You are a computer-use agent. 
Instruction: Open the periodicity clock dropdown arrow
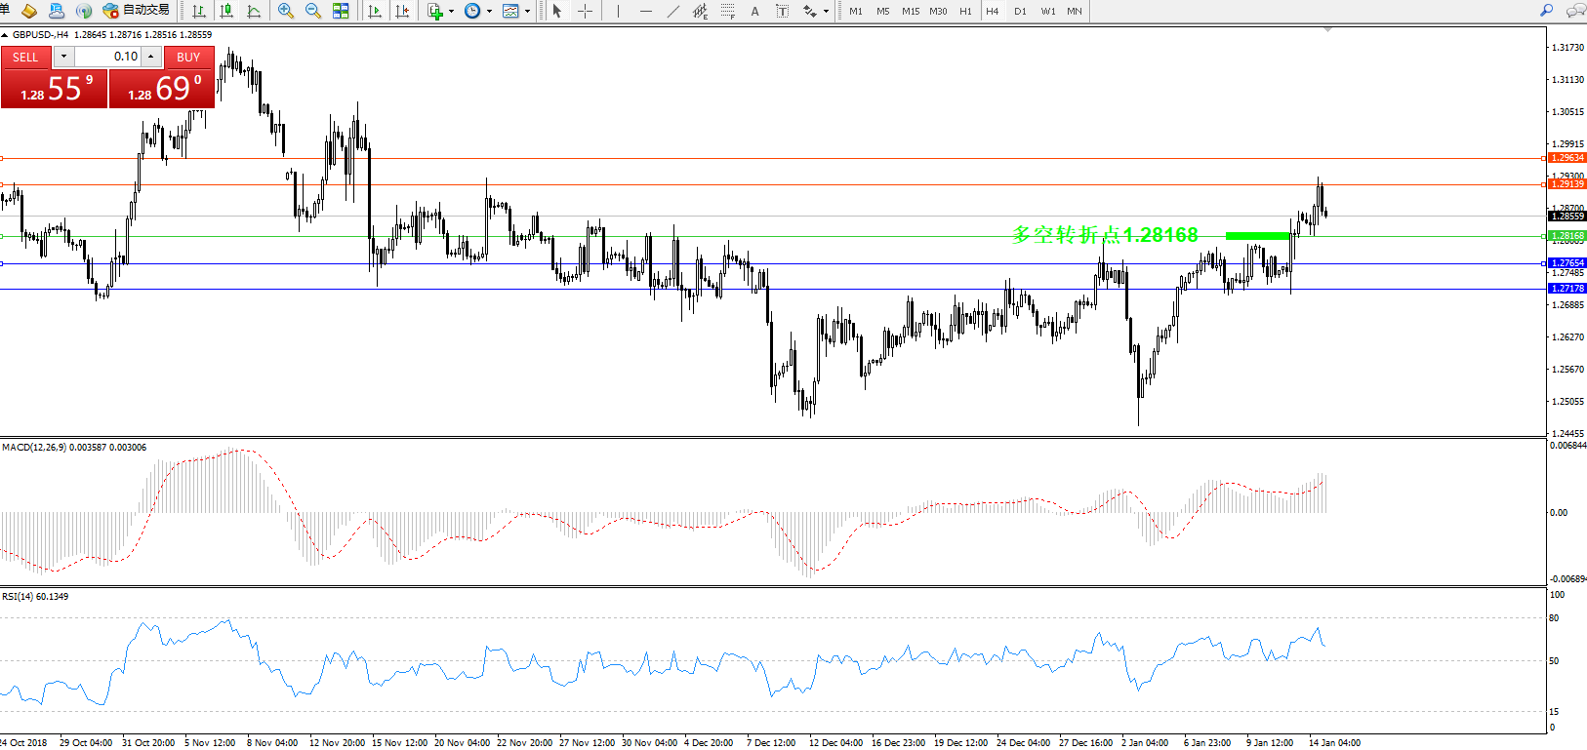click(489, 12)
